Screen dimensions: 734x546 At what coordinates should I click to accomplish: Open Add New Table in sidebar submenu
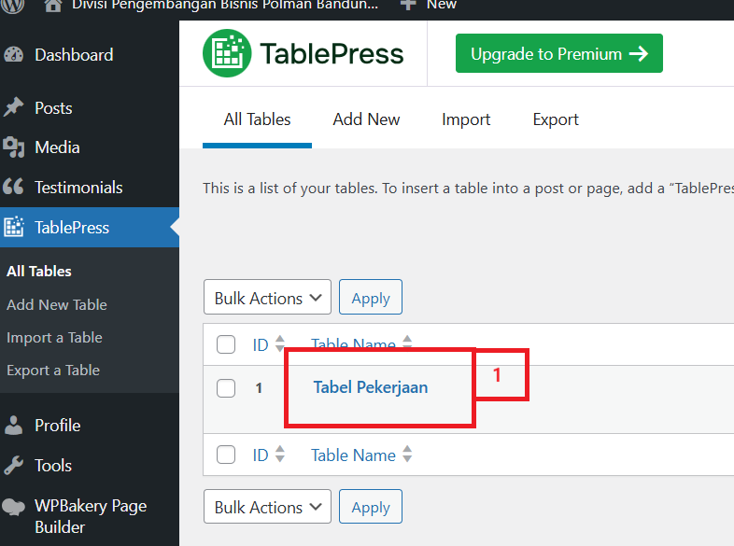pyautogui.click(x=57, y=304)
